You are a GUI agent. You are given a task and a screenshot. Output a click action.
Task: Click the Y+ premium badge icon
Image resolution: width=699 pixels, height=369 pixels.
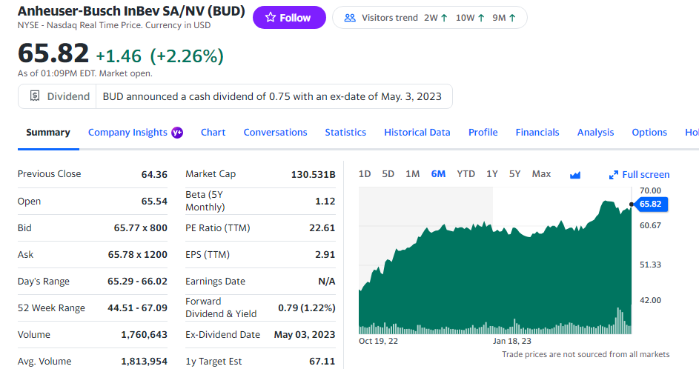177,133
